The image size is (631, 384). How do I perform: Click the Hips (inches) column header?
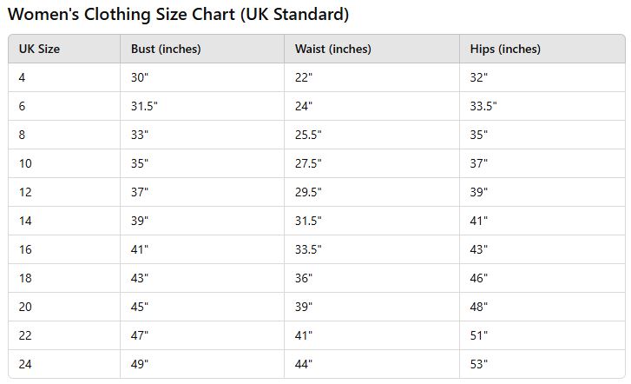(542, 49)
